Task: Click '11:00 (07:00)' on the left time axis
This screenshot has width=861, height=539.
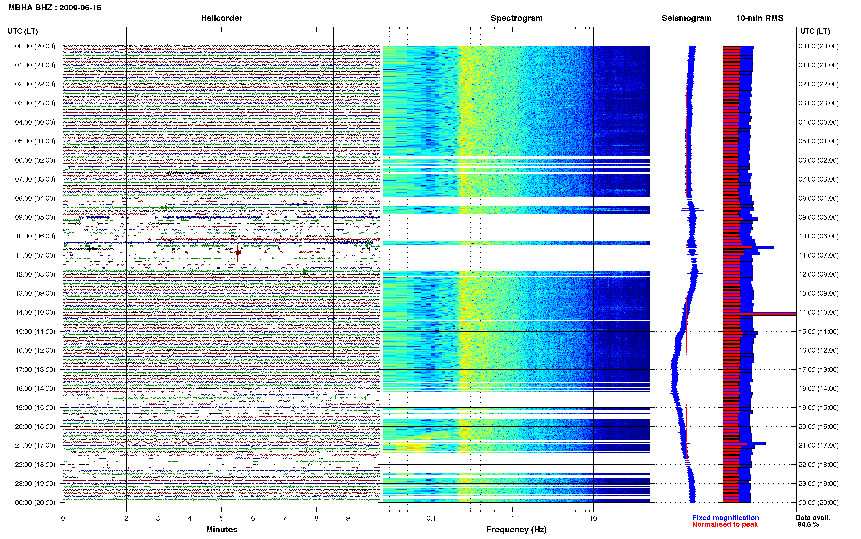Action: click(35, 255)
